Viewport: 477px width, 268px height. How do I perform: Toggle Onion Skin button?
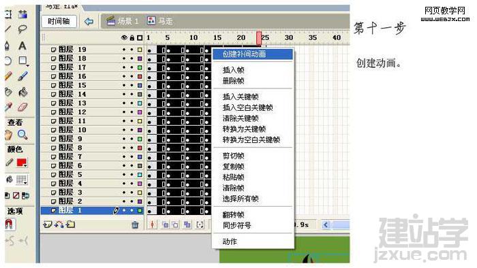pos(165,224)
